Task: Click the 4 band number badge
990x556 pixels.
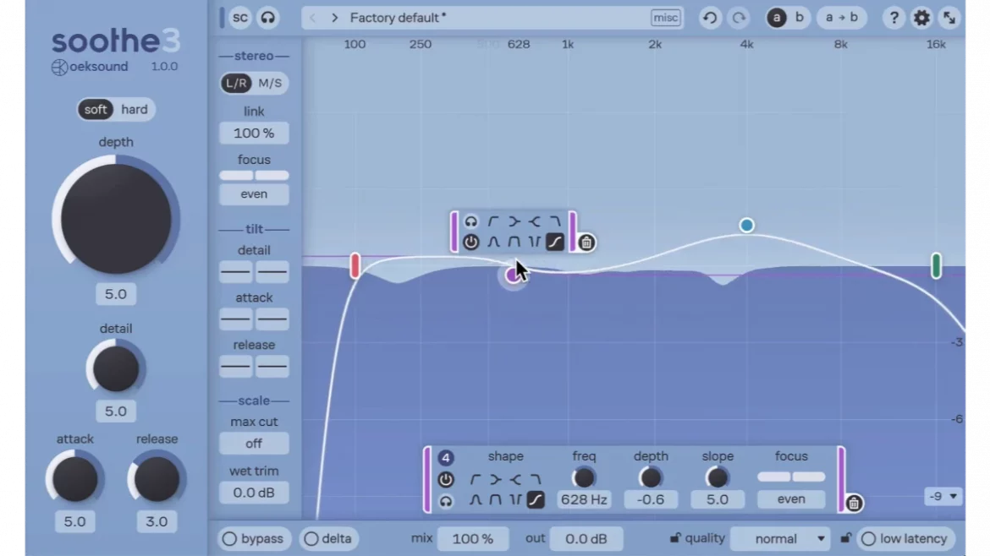Action: point(446,458)
